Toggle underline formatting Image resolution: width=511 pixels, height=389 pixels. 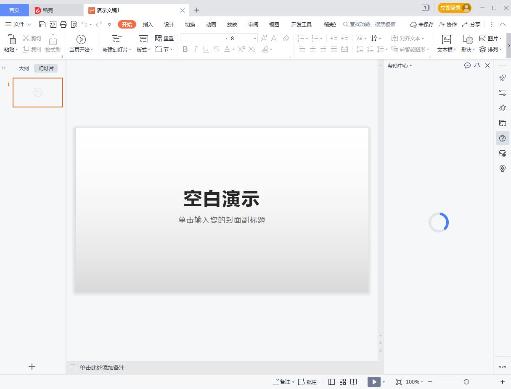pos(206,49)
